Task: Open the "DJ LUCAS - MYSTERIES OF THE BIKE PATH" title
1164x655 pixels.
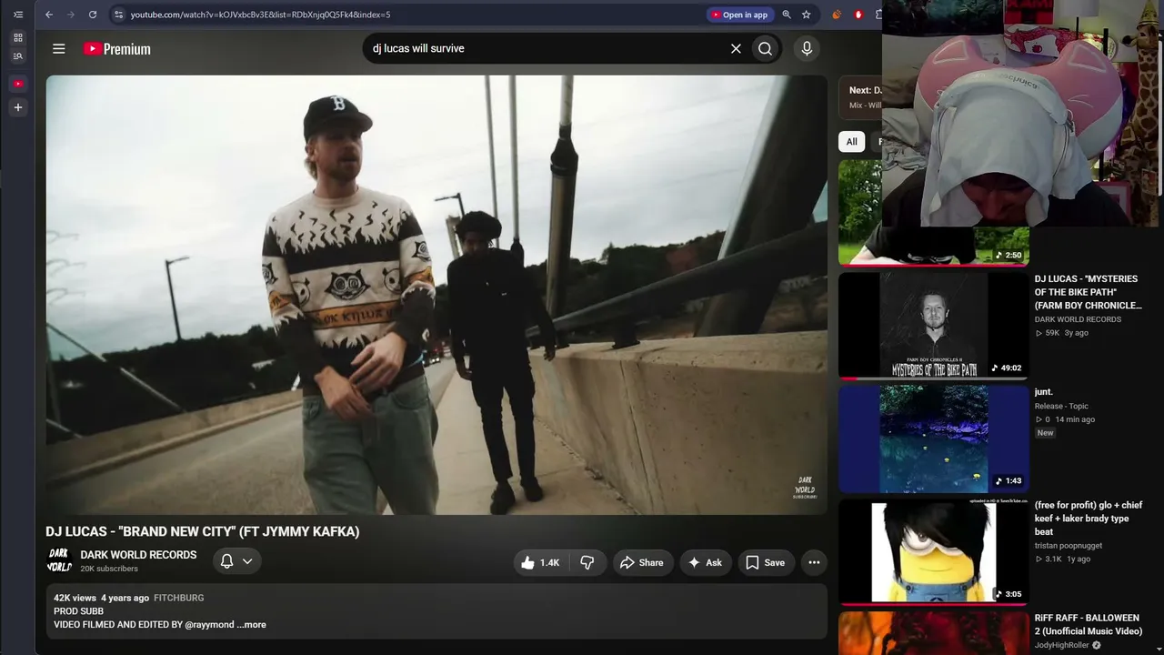Action: tap(1089, 292)
